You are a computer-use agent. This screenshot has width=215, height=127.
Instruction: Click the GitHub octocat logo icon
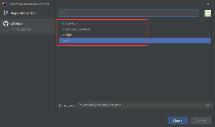point(6,24)
